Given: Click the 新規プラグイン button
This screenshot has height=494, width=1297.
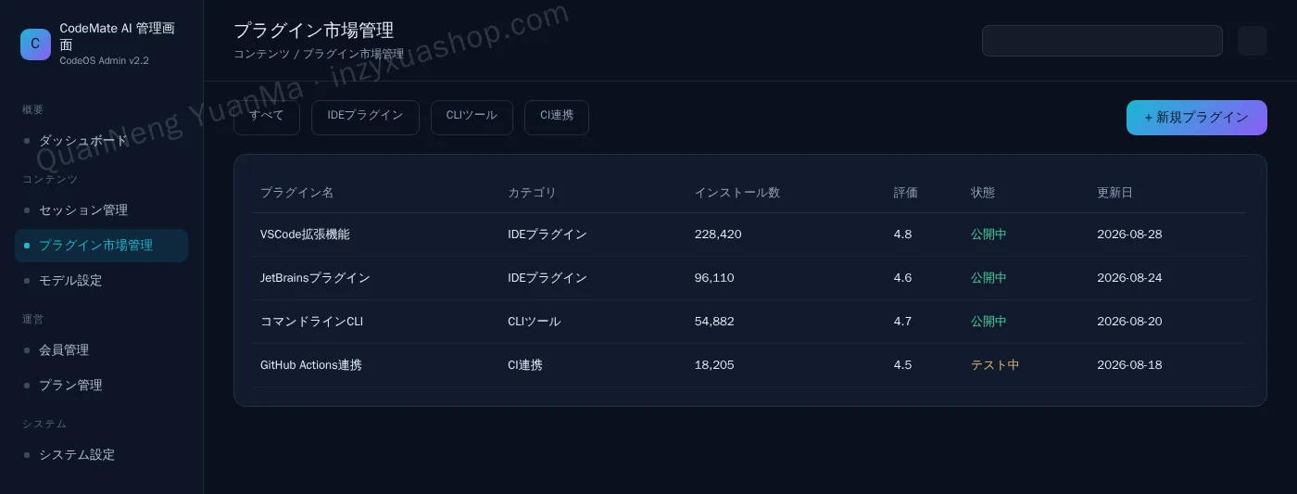Looking at the screenshot, I should [x=1197, y=118].
